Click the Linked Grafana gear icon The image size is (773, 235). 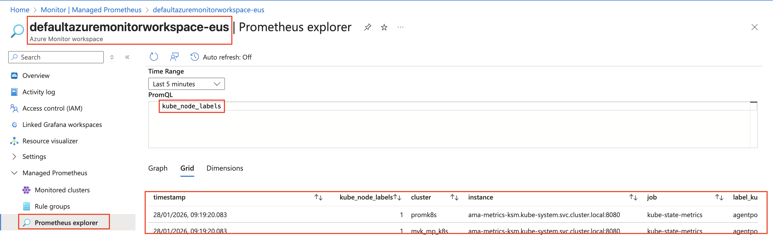point(14,125)
